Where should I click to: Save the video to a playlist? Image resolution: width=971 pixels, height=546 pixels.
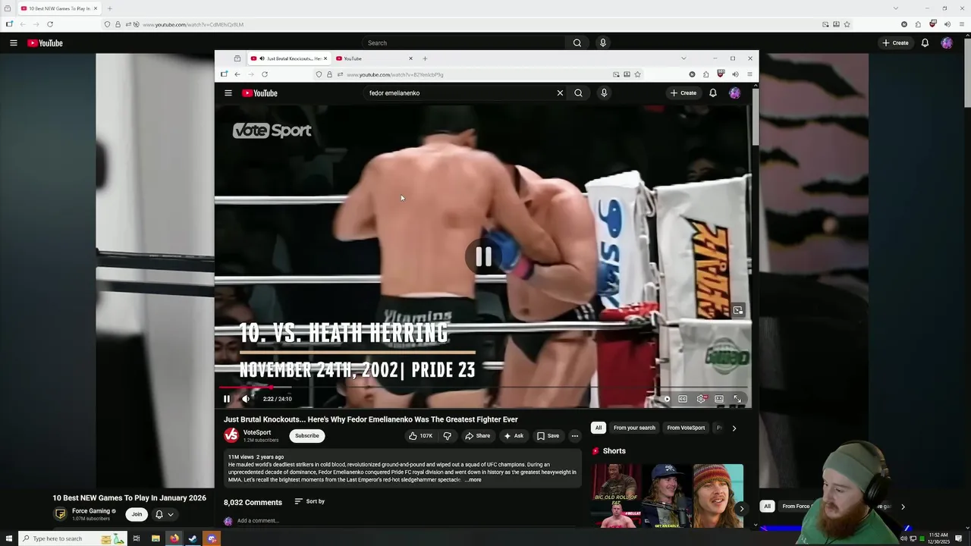[x=548, y=436]
